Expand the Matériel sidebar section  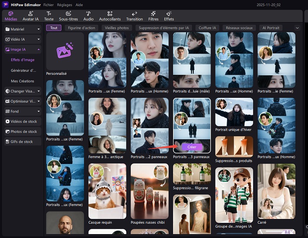[22, 29]
